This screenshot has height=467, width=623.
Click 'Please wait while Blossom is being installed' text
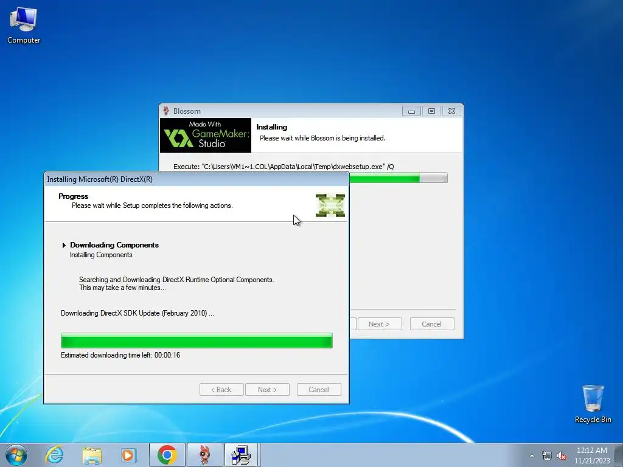tap(322, 138)
